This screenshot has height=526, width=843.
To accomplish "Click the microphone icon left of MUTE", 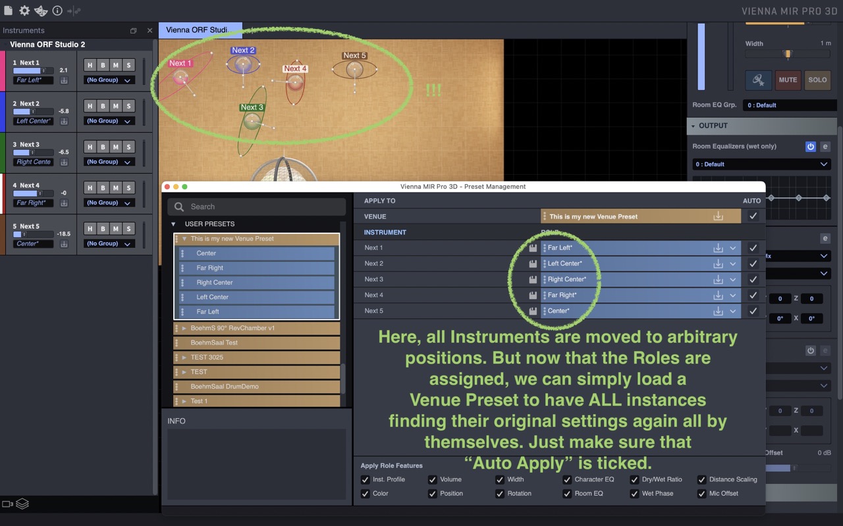I will tap(759, 80).
